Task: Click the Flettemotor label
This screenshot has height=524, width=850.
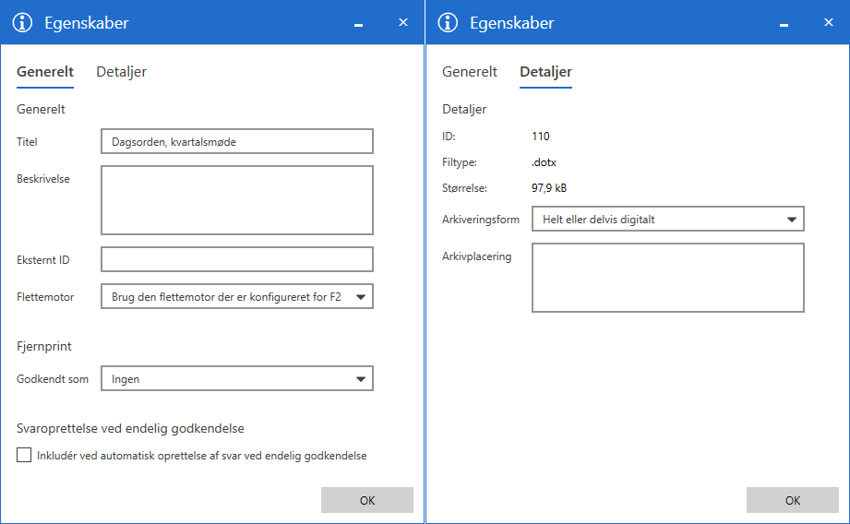Action: [45, 297]
